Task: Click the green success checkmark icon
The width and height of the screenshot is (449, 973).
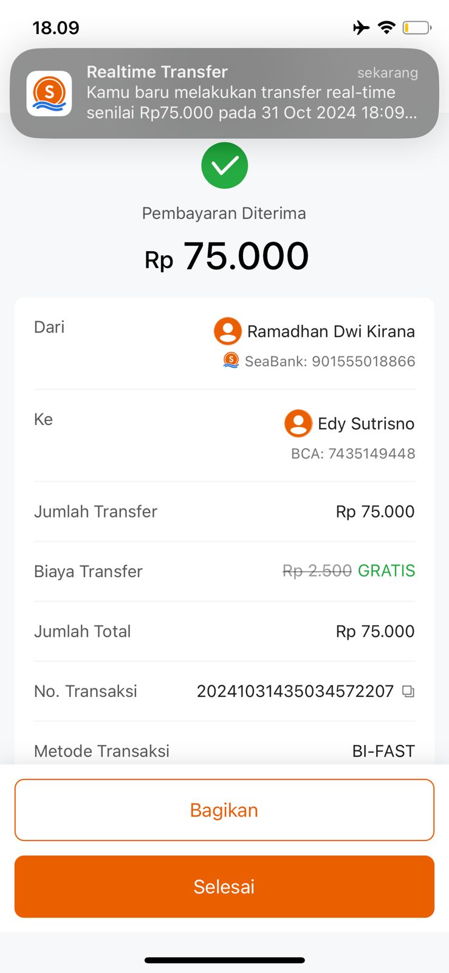Action: (225, 165)
